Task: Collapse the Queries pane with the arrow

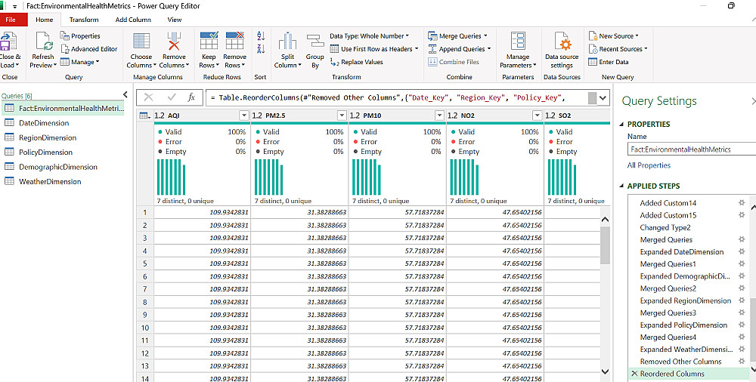Action: click(125, 94)
